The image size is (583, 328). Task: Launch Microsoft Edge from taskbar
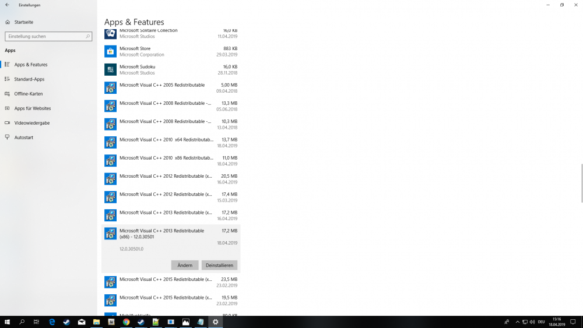click(52, 322)
